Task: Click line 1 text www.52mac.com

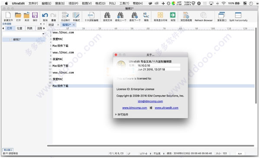Action: (63, 32)
